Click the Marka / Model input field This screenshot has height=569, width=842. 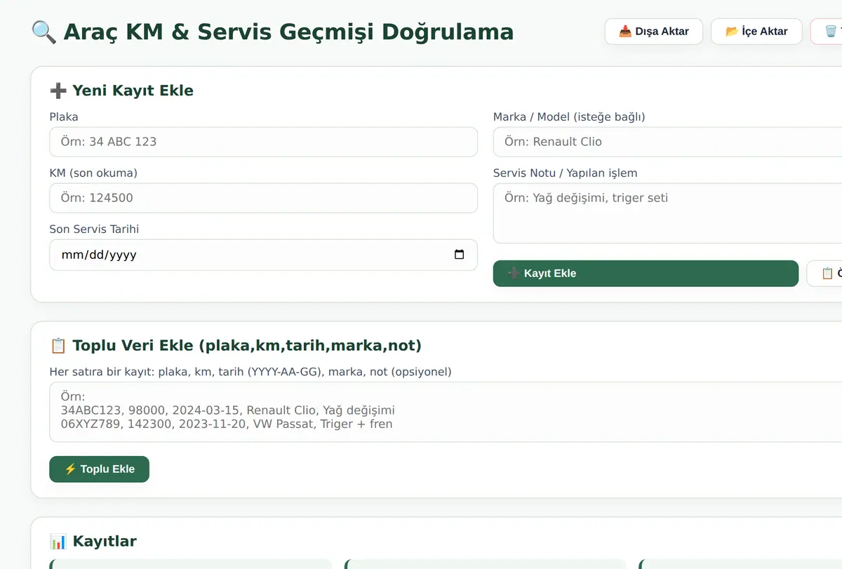point(667,142)
